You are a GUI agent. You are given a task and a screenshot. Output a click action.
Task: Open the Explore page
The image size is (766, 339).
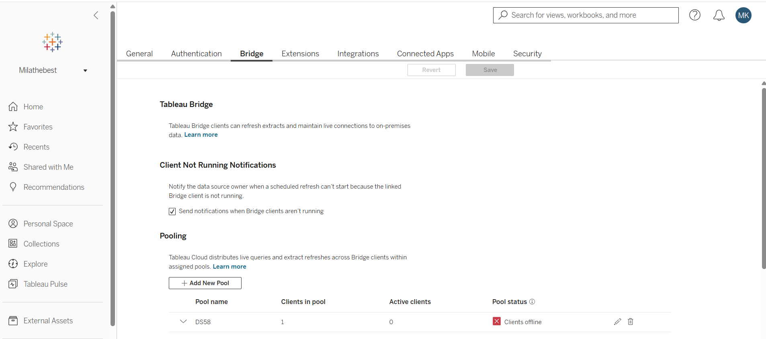[36, 264]
